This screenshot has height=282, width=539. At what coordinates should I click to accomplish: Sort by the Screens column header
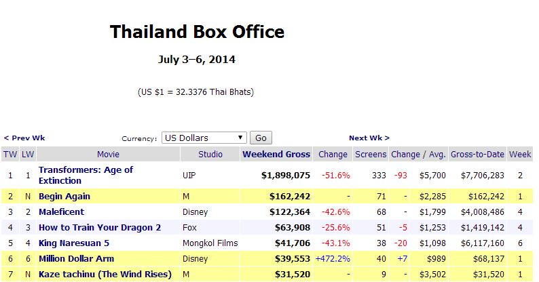coord(371,154)
